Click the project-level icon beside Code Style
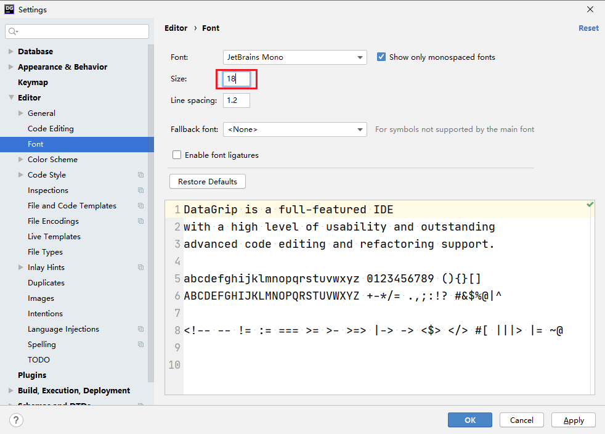This screenshot has height=434, width=605. point(141,175)
